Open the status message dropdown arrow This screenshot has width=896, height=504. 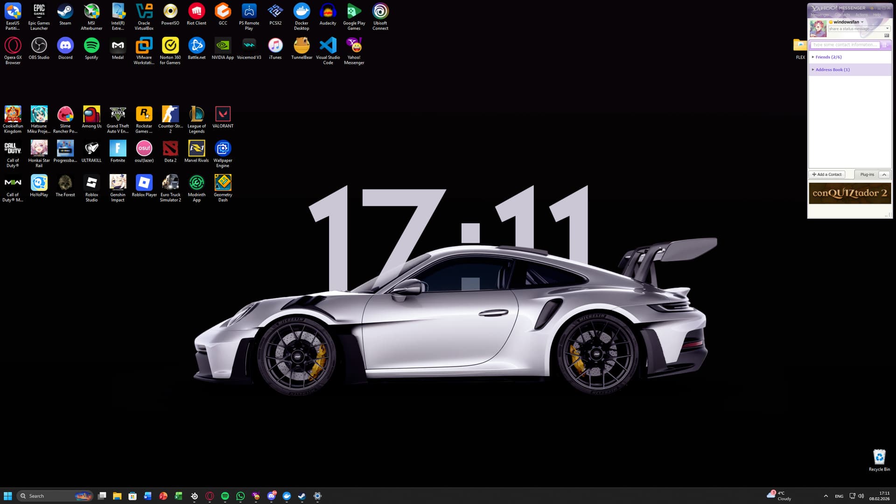tap(887, 28)
